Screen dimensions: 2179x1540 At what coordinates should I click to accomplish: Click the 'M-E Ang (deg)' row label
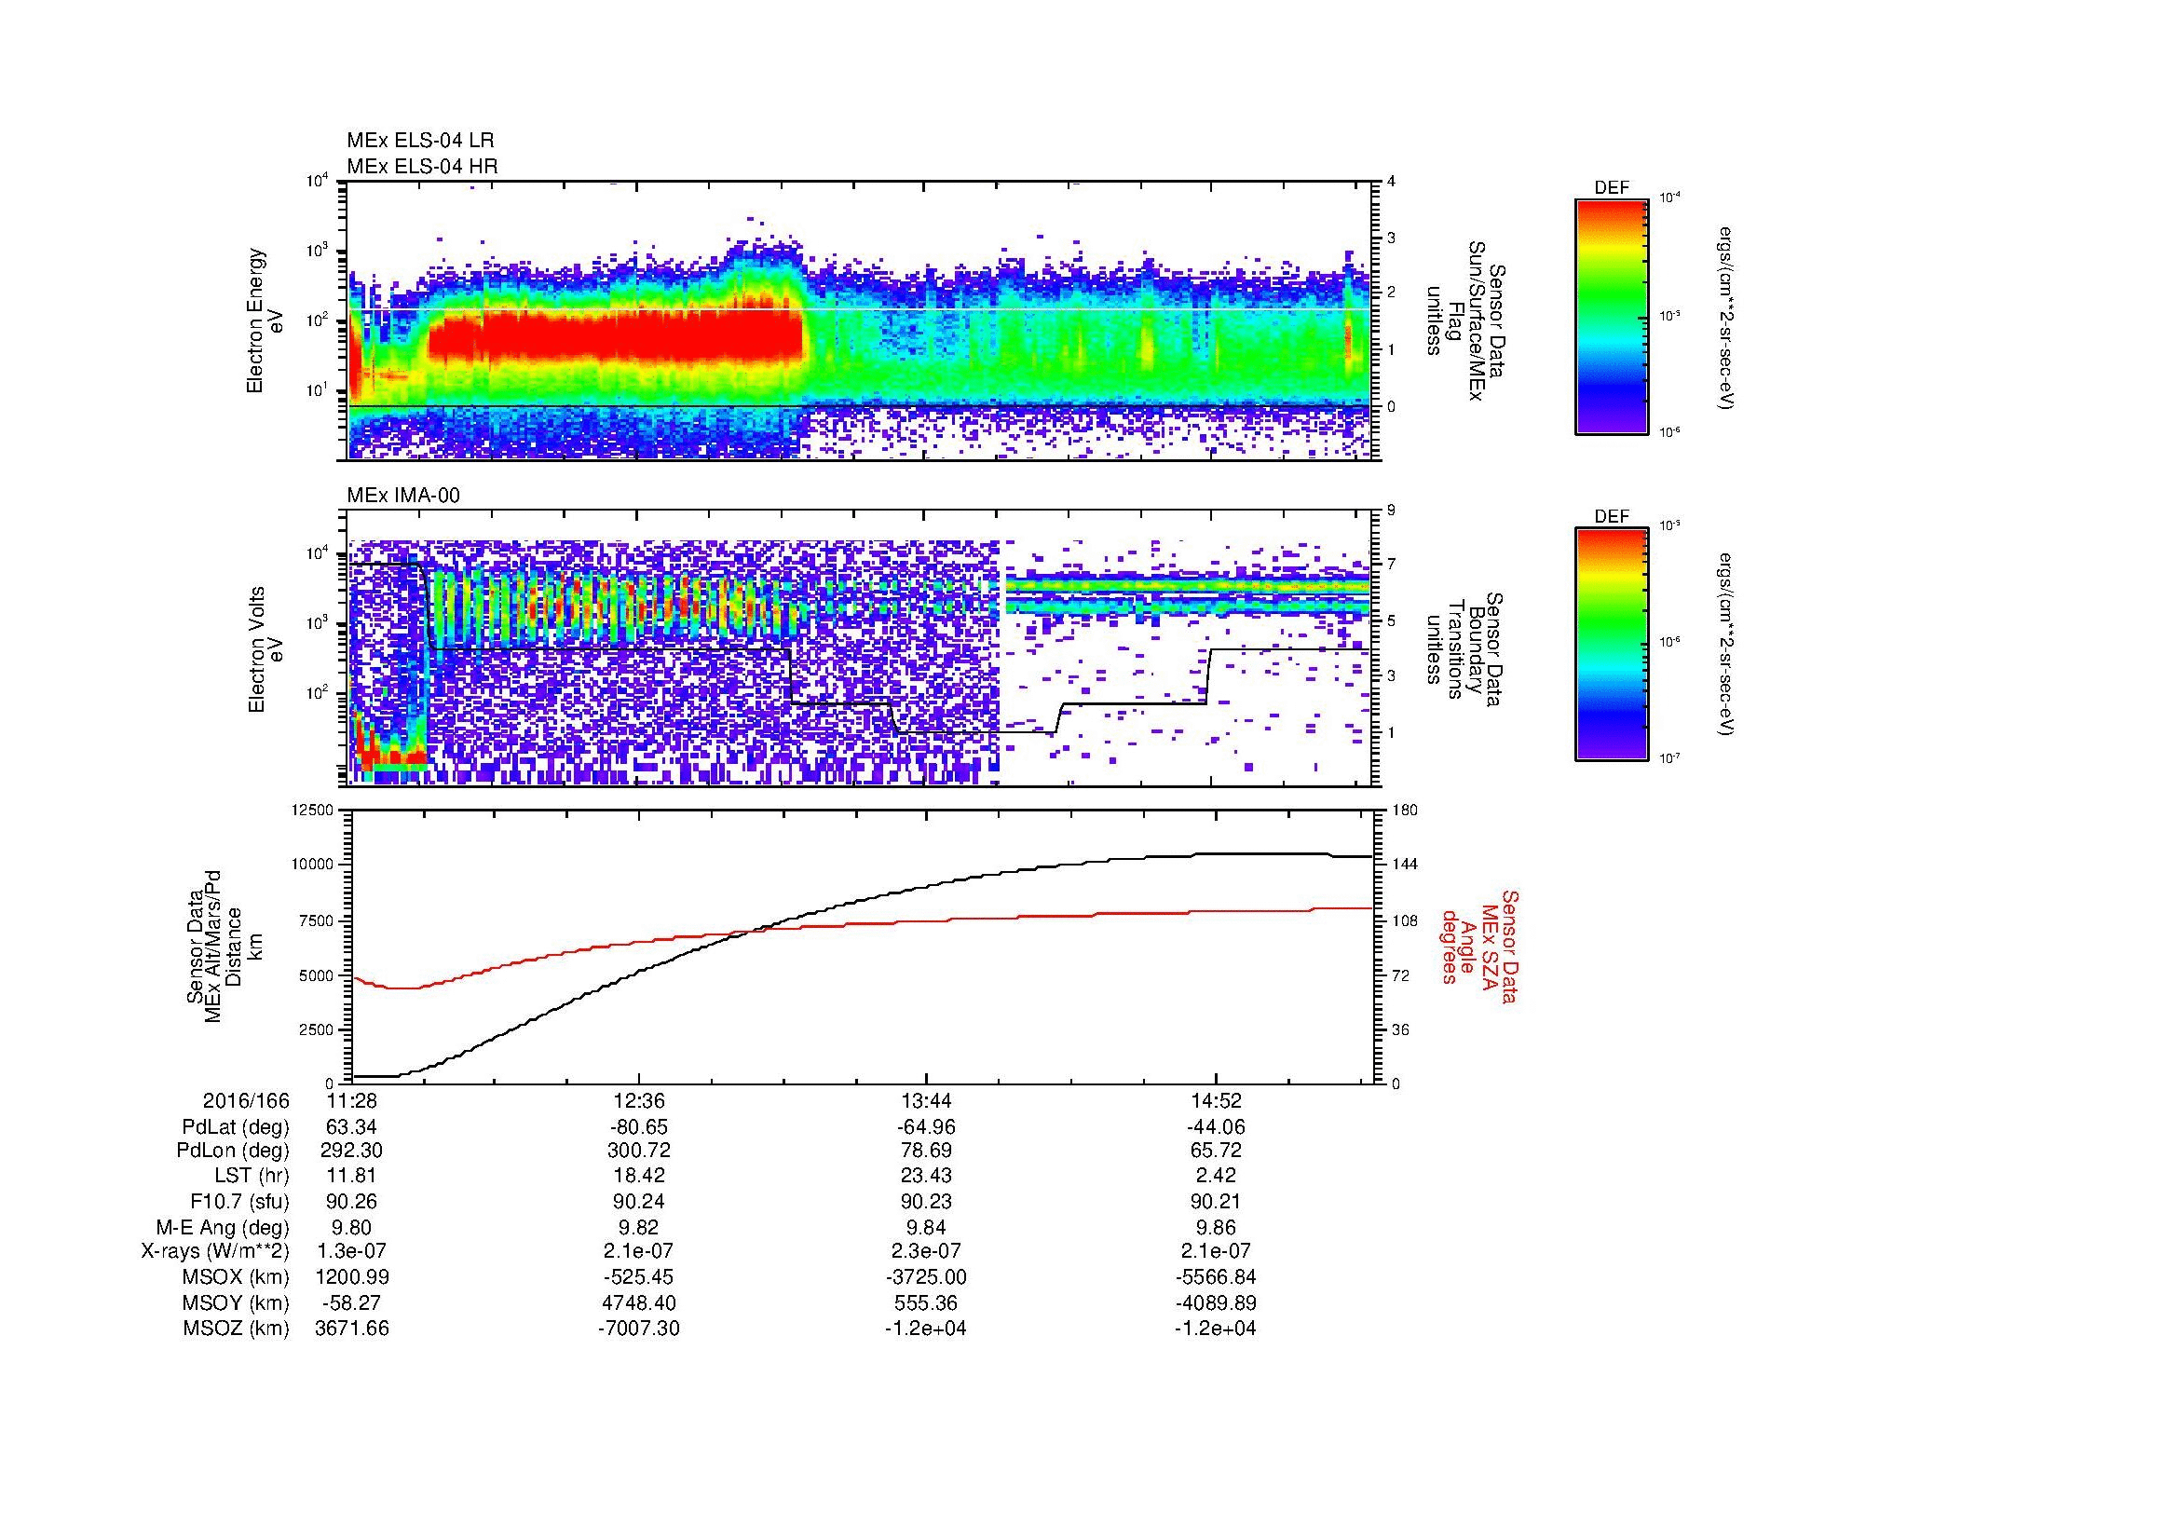pos(222,1227)
